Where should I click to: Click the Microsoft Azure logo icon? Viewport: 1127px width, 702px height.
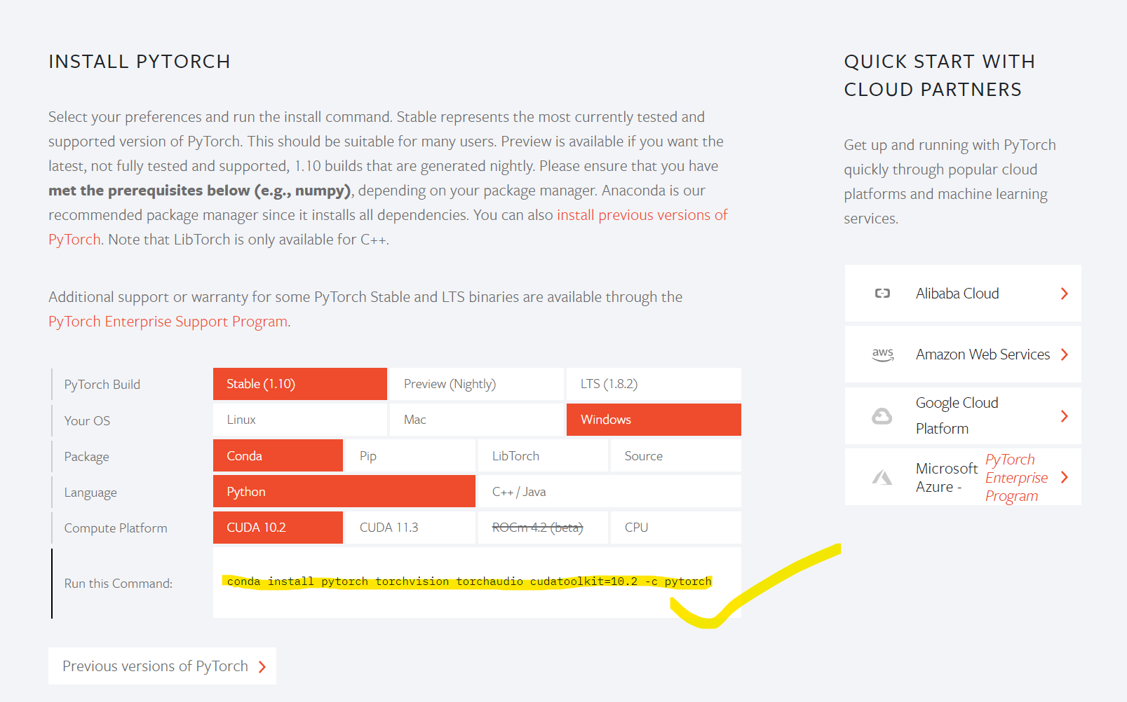click(882, 478)
